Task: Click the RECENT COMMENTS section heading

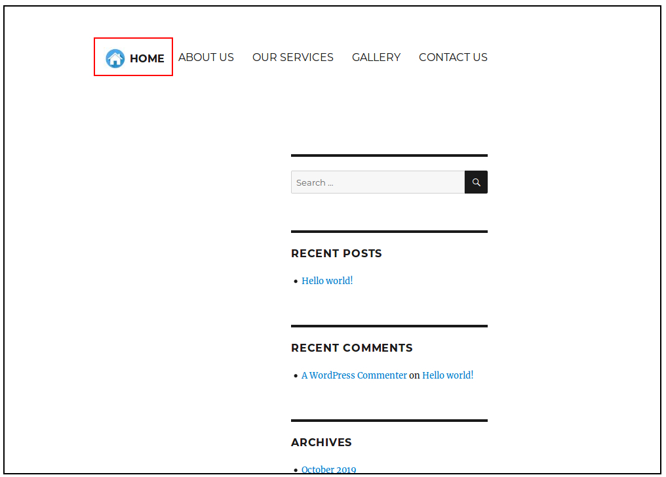Action: pos(352,348)
